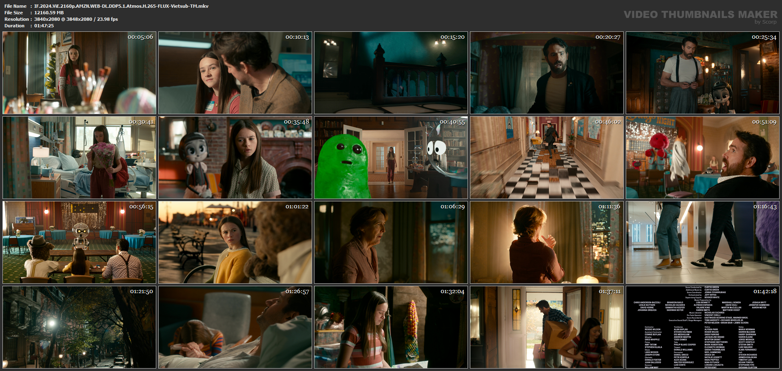Screen dimensions: 782x371
Task: Open the walking legs thumbnail at 01:16:43
Action: pos(703,243)
